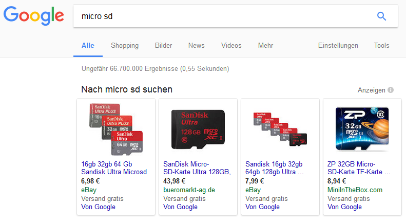Open the 16gb 32gb 64 Gb Sandisk link

click(114, 168)
